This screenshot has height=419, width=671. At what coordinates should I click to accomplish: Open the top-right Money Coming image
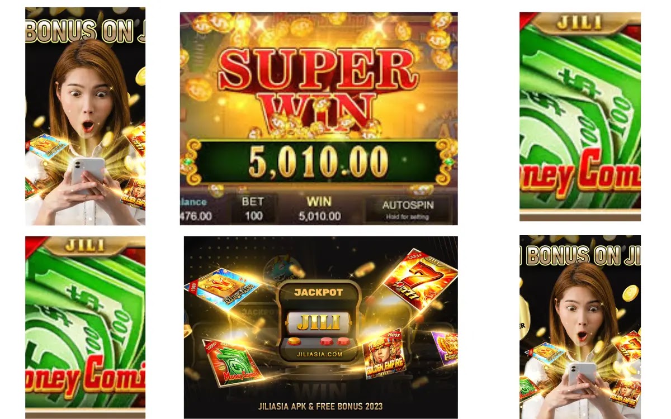(580, 117)
